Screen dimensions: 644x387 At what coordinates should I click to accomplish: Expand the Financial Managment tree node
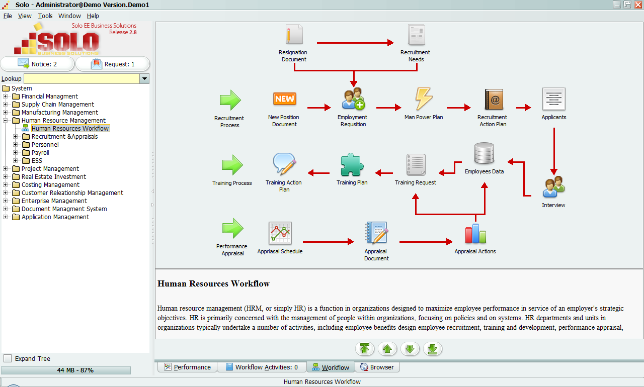[x=6, y=96]
